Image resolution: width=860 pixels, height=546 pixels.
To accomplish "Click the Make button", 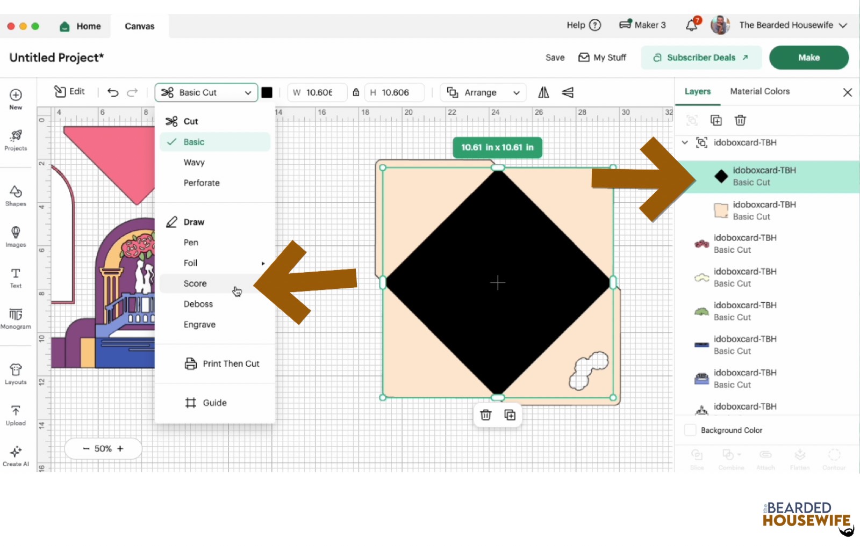I will pyautogui.click(x=808, y=57).
